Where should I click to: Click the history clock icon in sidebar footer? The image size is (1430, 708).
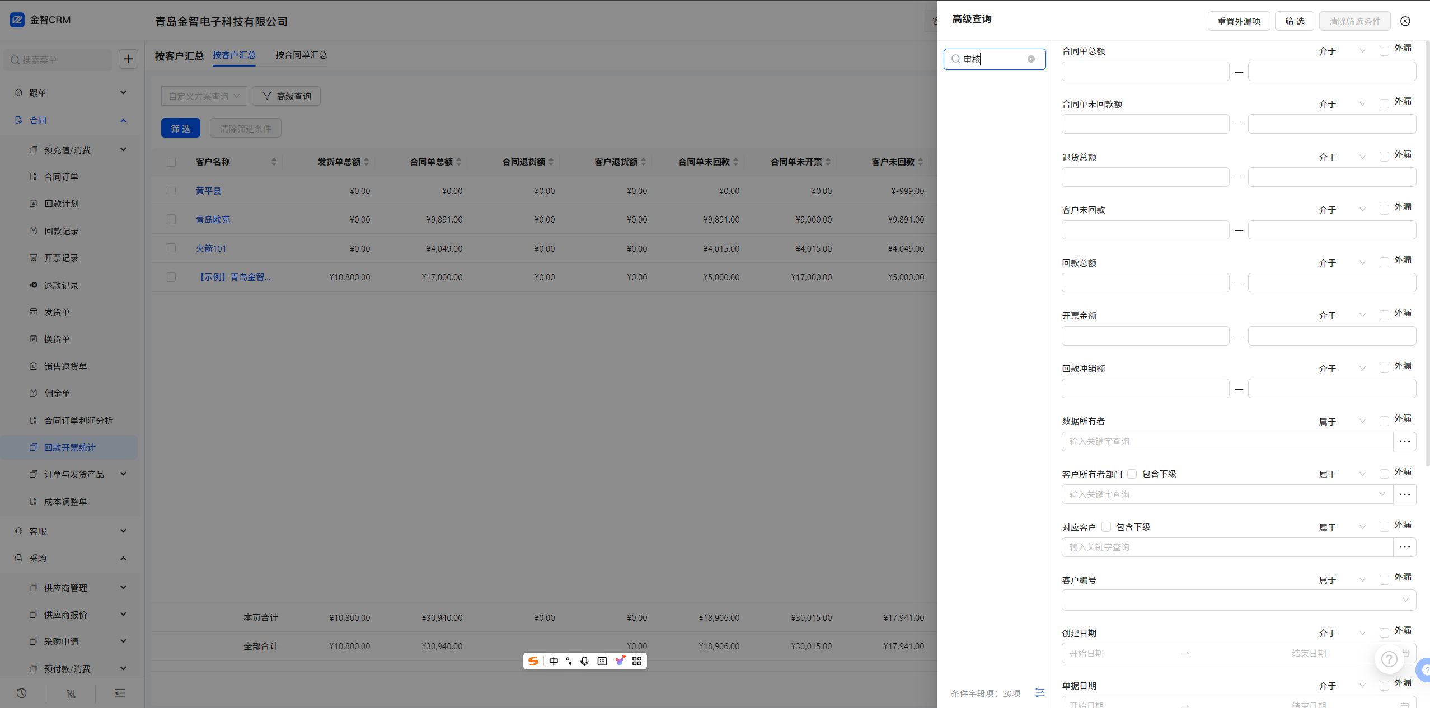coord(22,693)
